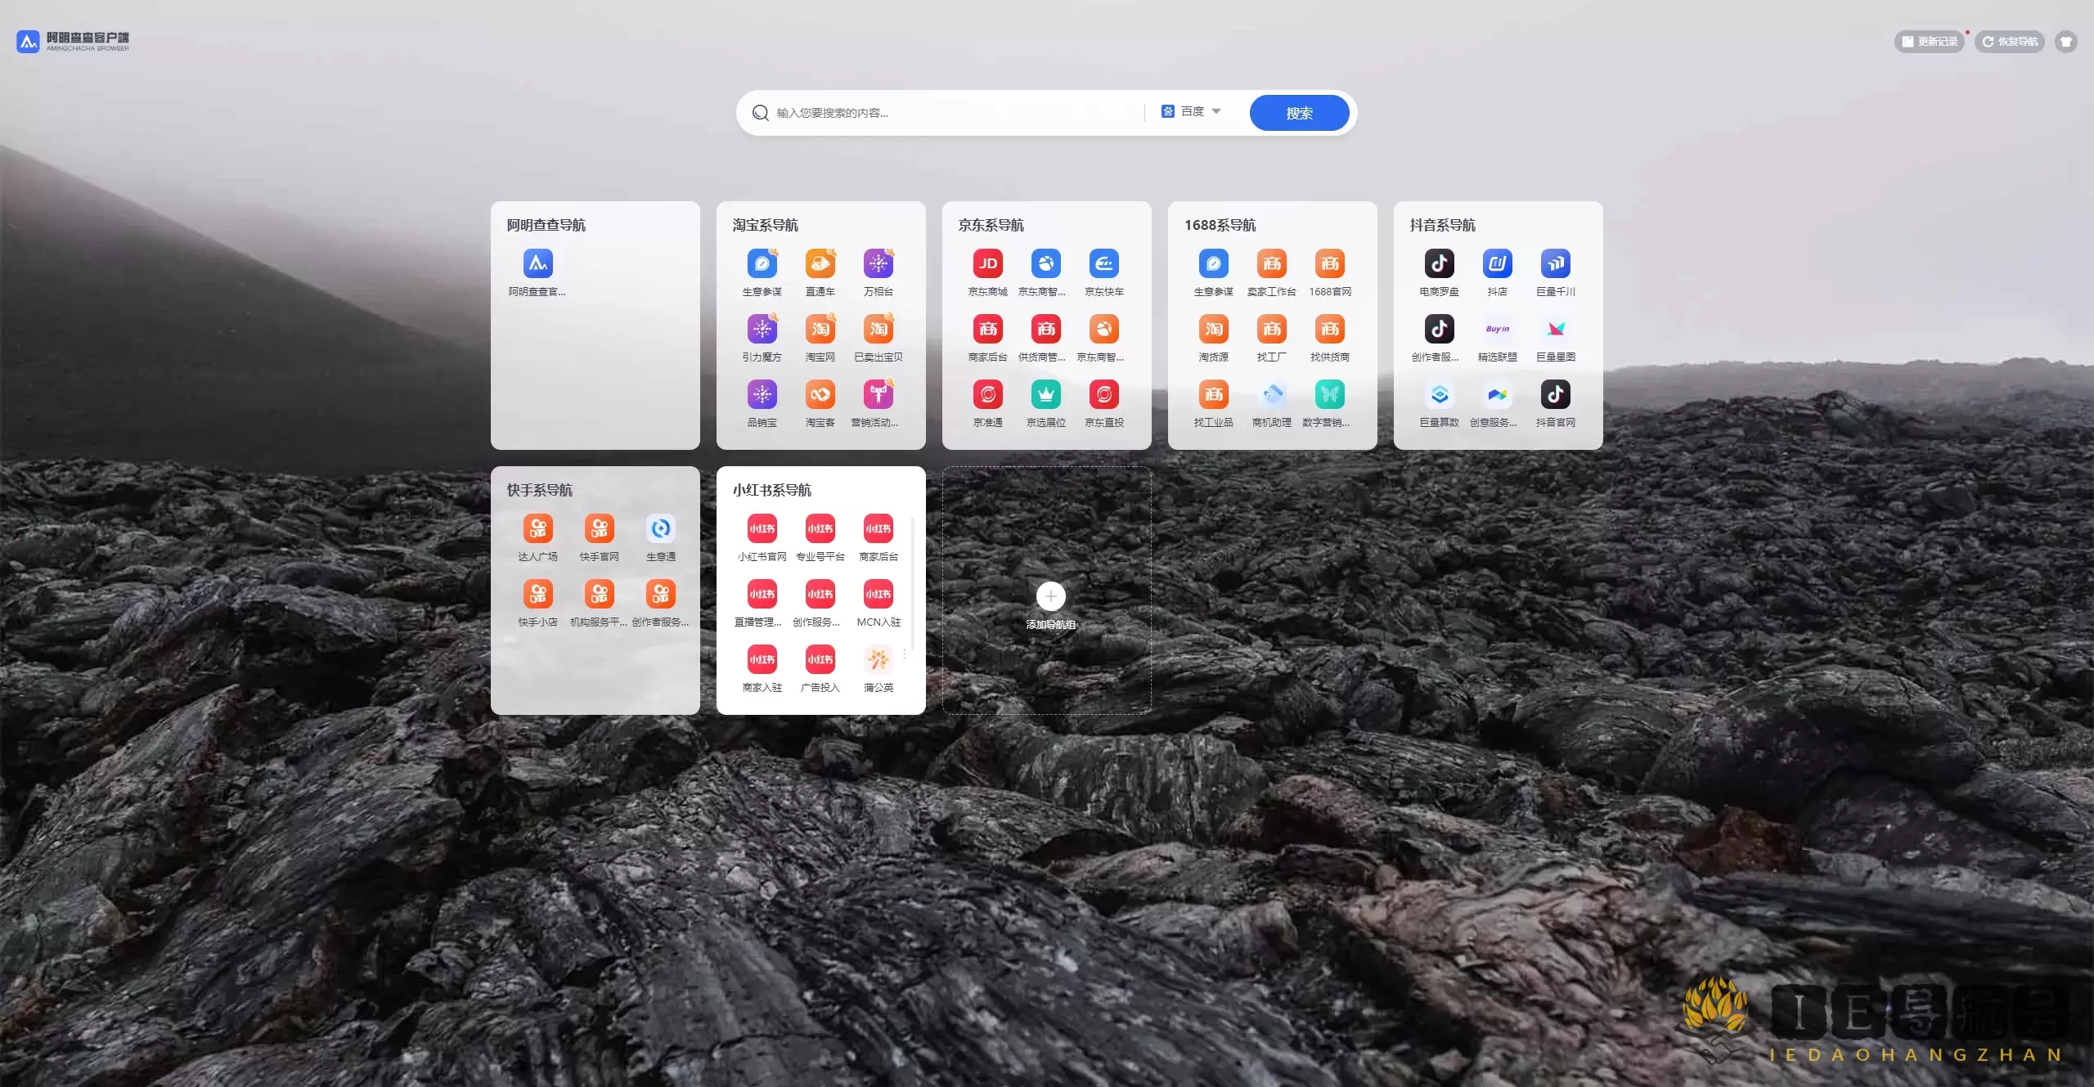The width and height of the screenshot is (2094, 1087).
Task: Launch 电商罗盘 Douyin icon
Action: point(1439,264)
